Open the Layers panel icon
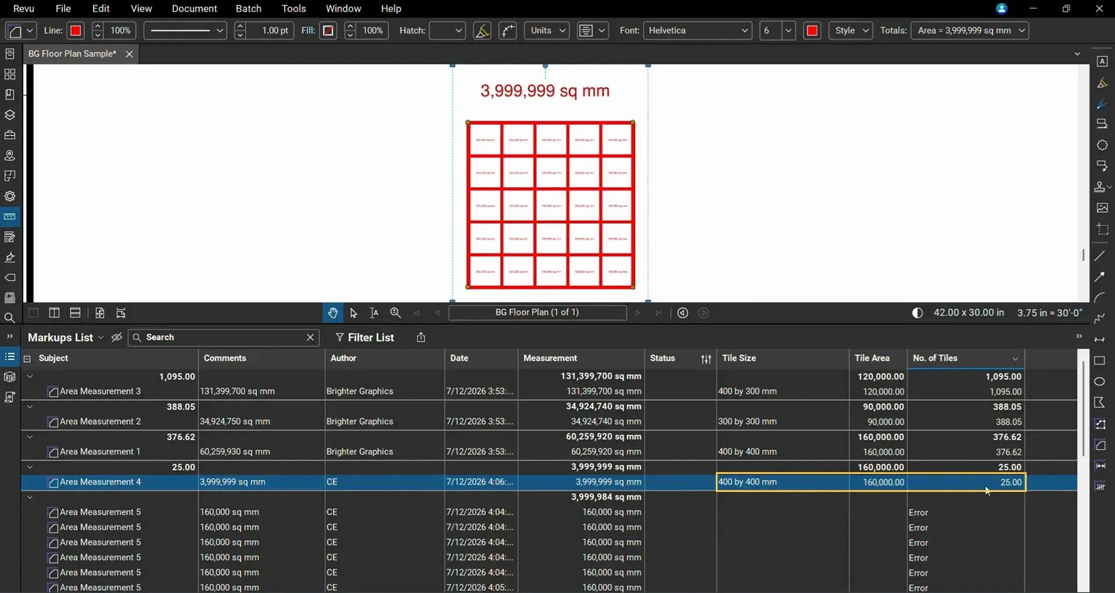1115x593 pixels. coord(10,115)
